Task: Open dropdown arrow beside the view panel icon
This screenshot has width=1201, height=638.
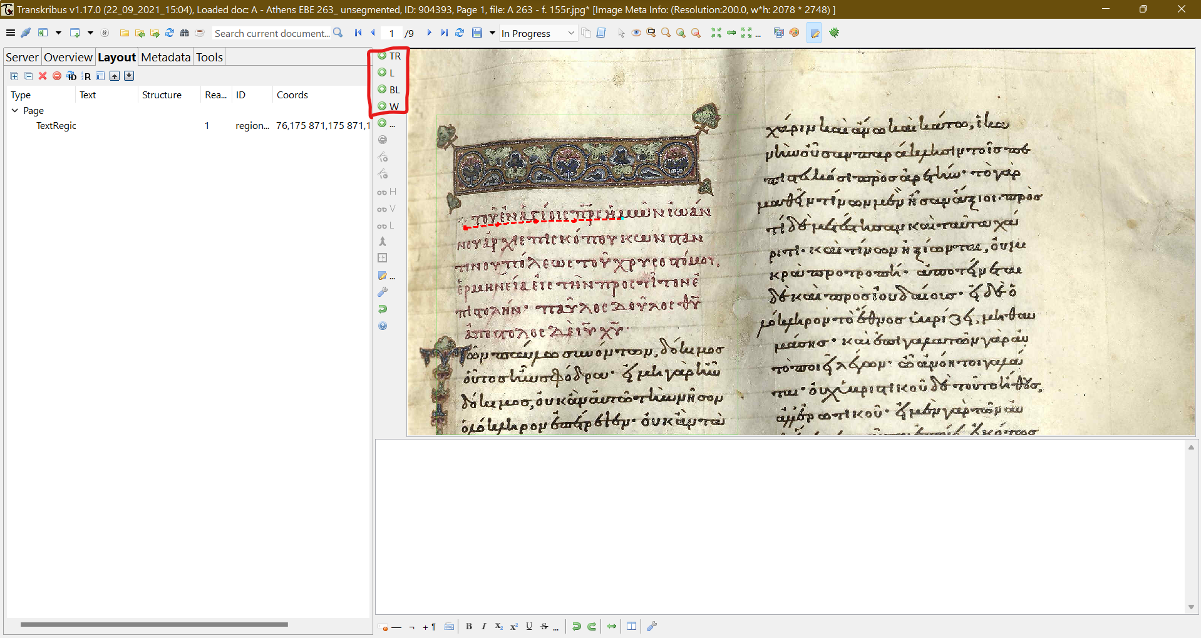Action: tap(58, 33)
